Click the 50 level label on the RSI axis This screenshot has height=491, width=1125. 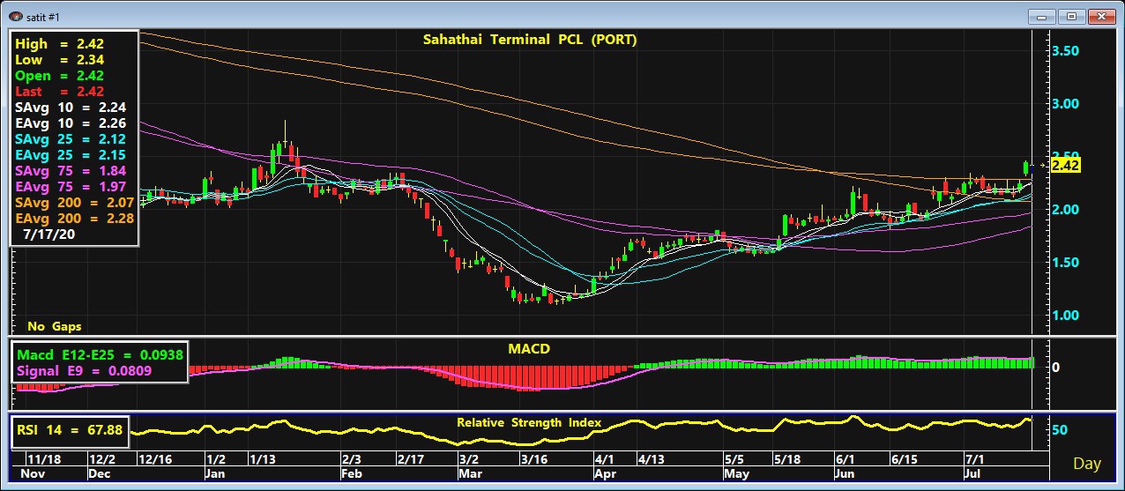point(1061,429)
